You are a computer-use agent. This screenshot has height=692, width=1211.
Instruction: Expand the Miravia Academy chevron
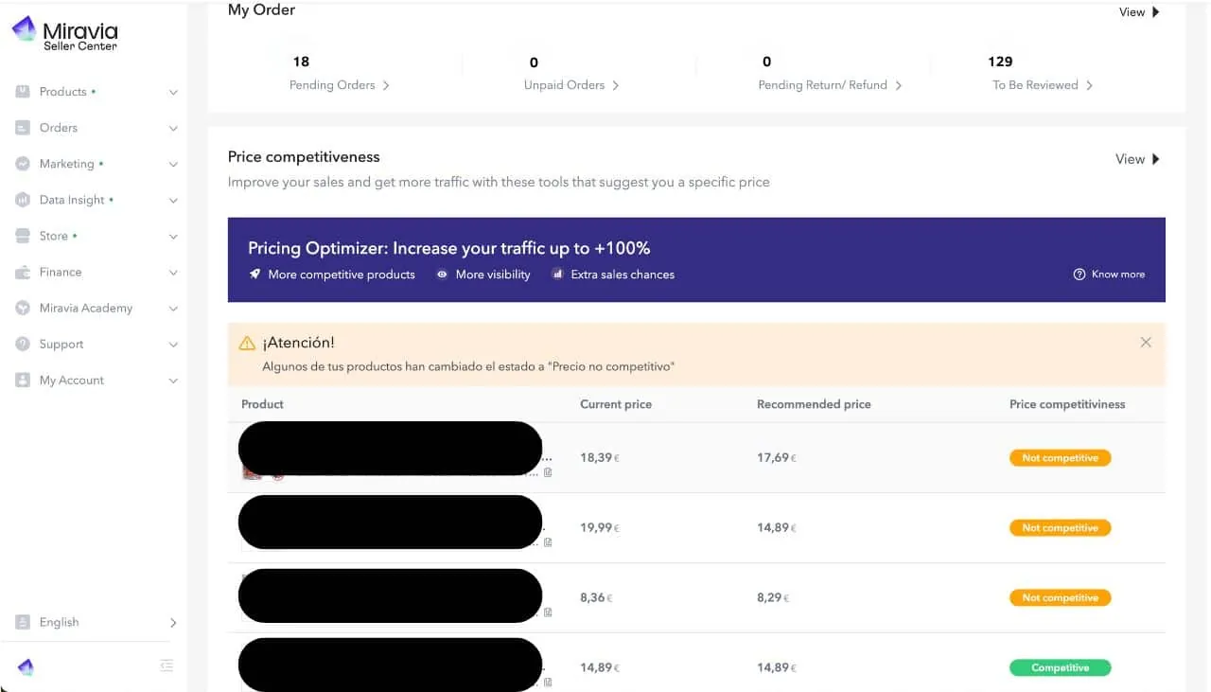173,309
